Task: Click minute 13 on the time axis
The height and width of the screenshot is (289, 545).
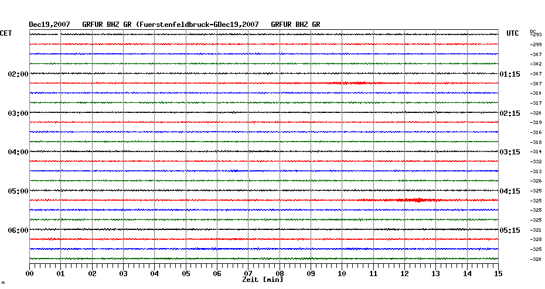Action: click(x=436, y=273)
